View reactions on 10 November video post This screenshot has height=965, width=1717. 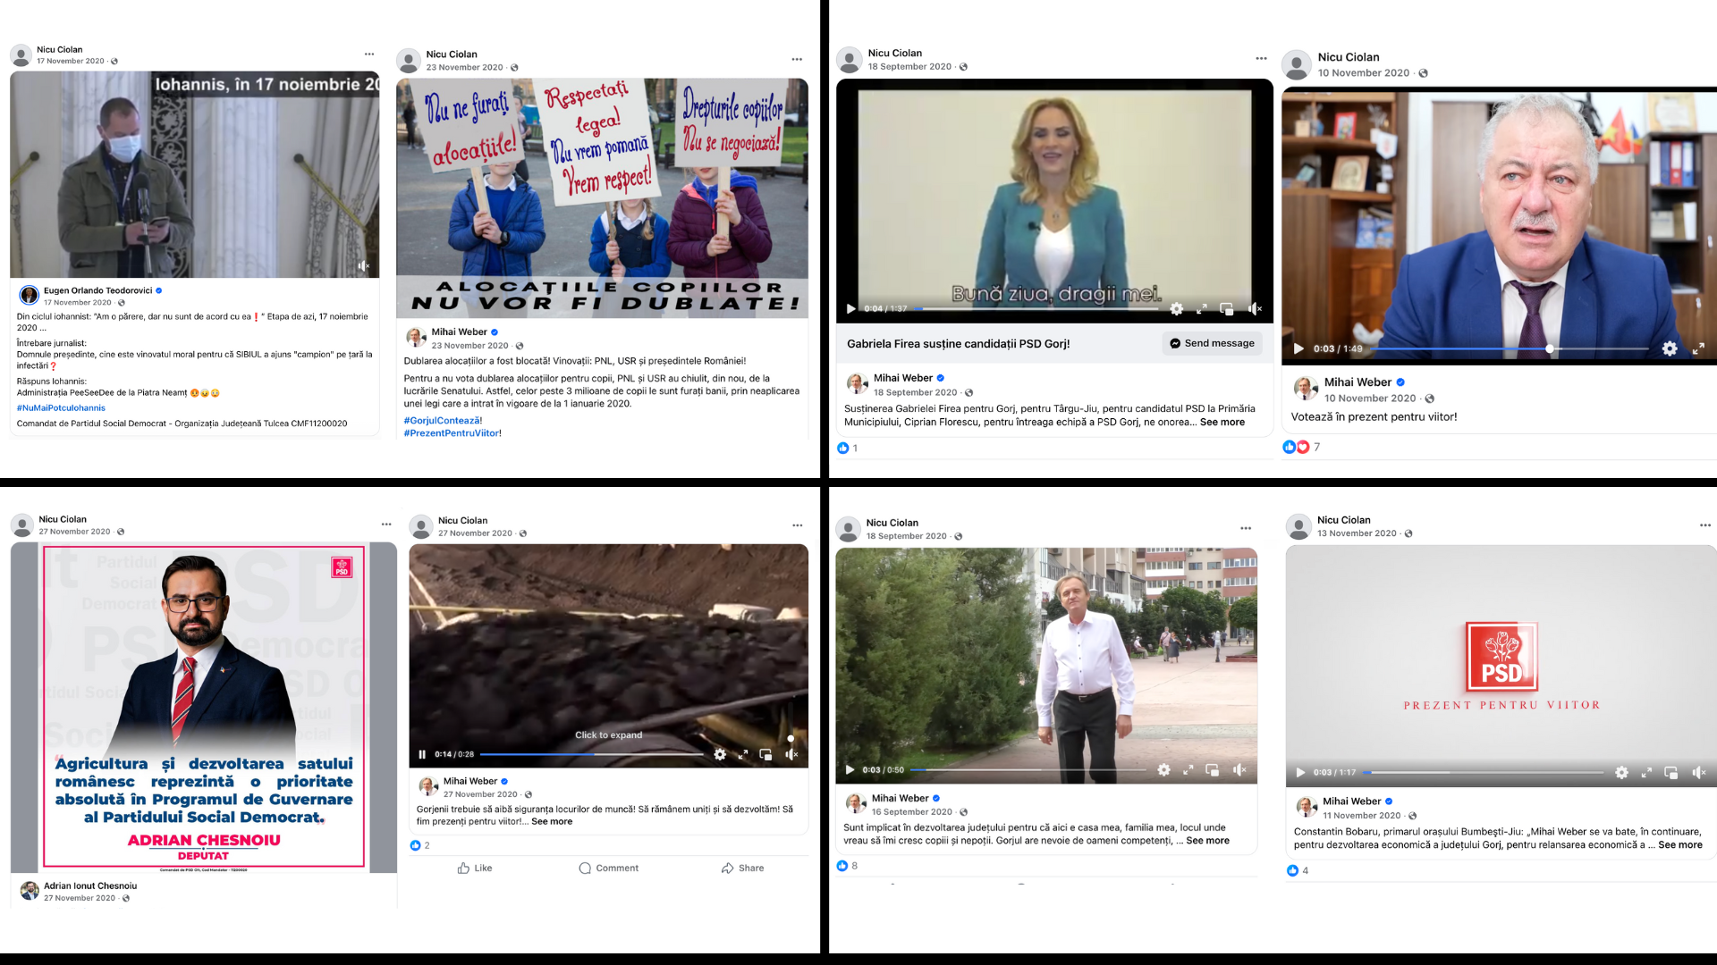[x=1301, y=447]
